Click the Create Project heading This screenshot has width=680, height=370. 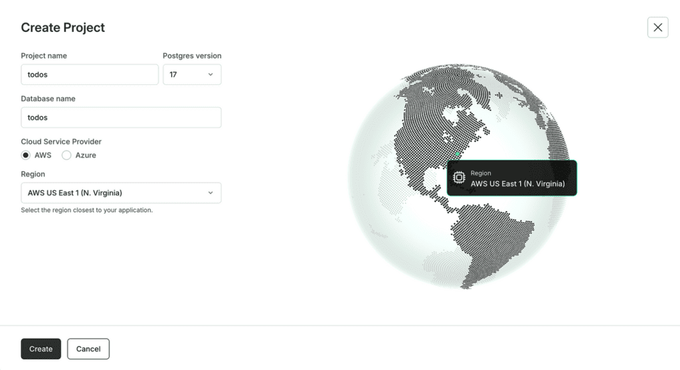[63, 27]
